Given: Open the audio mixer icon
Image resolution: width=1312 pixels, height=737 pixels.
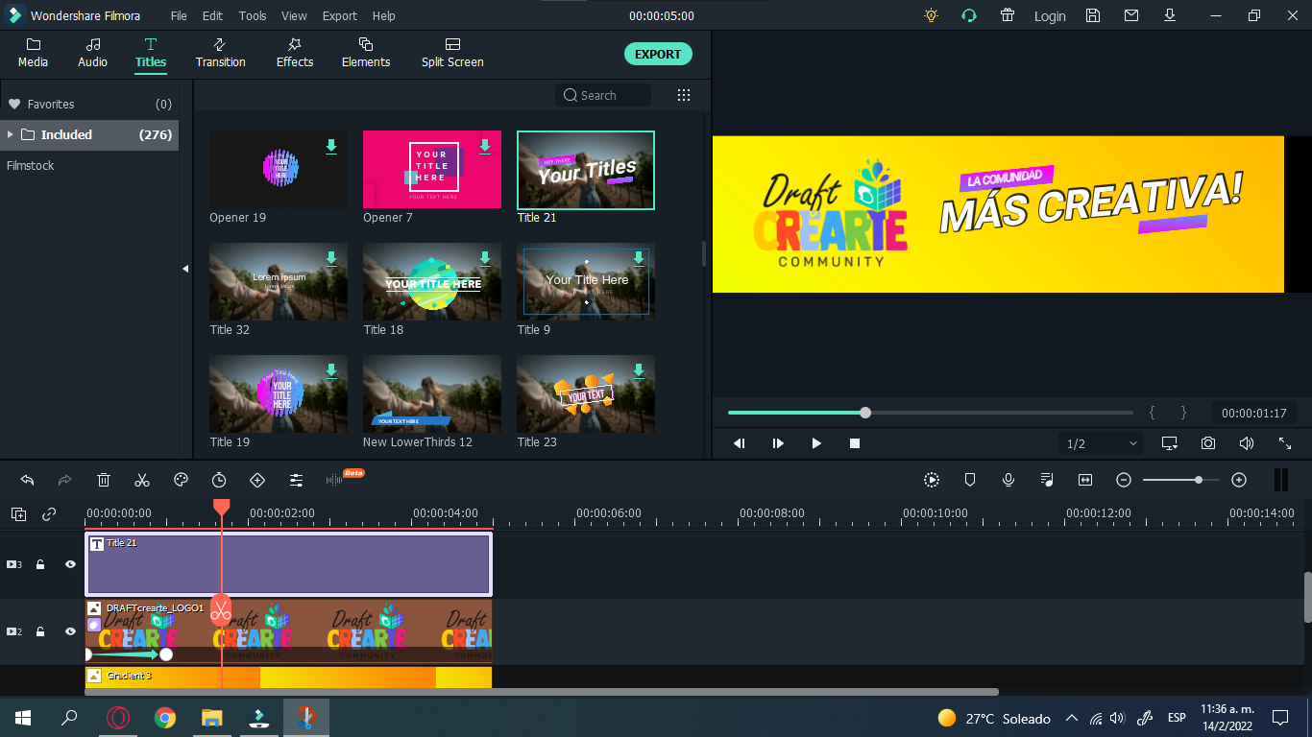Looking at the screenshot, I should (x=1047, y=480).
